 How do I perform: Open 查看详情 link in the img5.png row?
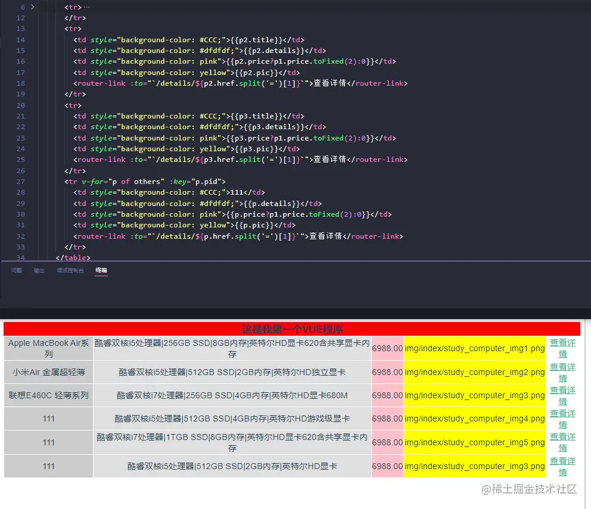tap(563, 442)
